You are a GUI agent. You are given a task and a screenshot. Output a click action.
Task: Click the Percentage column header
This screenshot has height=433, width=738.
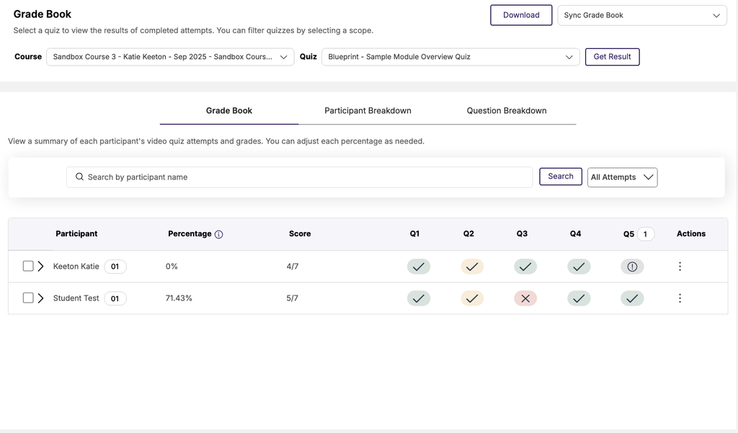click(190, 234)
